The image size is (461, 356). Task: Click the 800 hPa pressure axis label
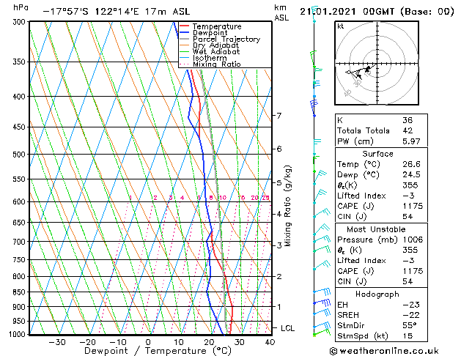coord(21,277)
